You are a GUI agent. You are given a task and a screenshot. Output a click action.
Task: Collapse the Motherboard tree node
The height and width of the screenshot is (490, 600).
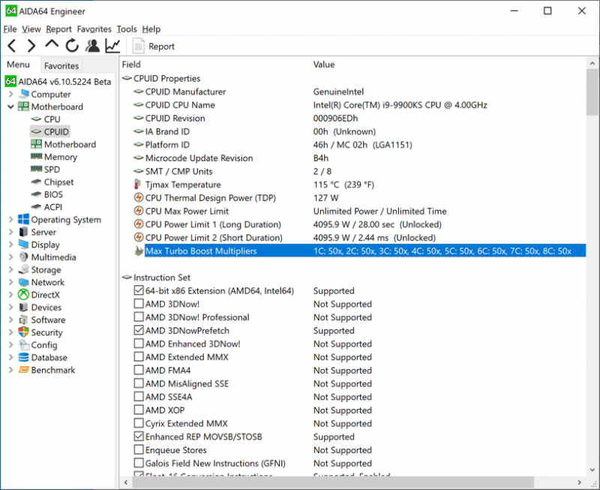click(x=10, y=107)
